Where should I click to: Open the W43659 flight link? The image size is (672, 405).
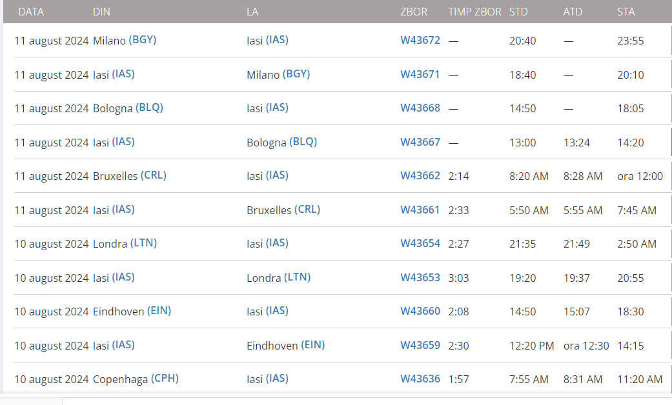click(420, 345)
